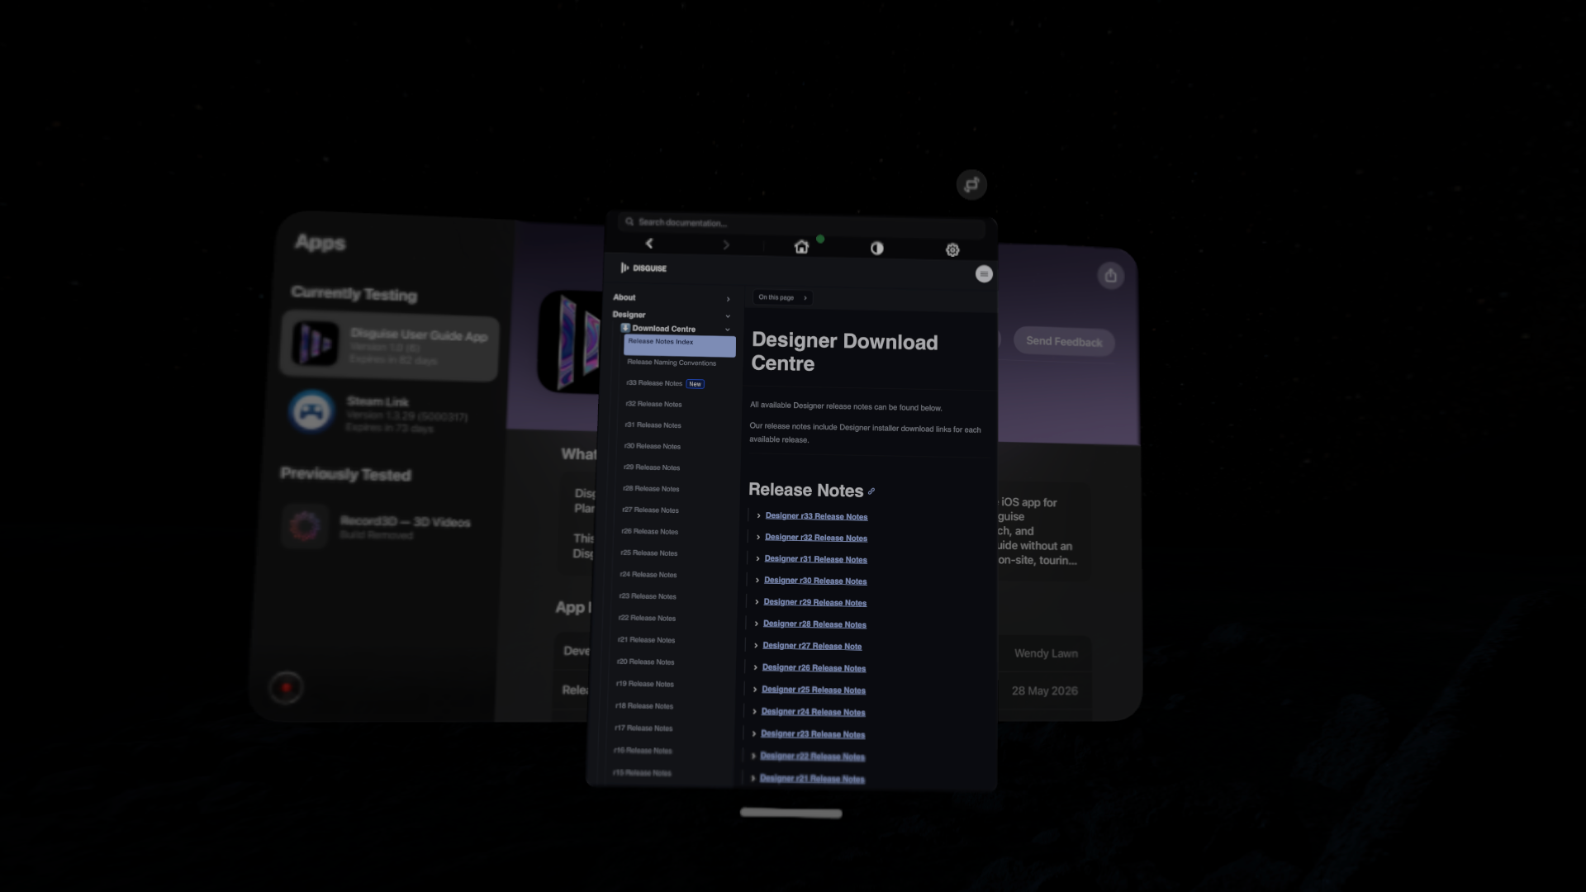Open r23 Release Notes sidebar item
1586x892 pixels.
(x=648, y=596)
